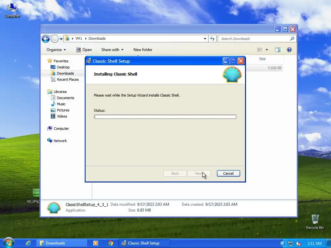Screen dimensions: 331x248
Task: Click the installation status progress bar
Action: [x=165, y=117]
